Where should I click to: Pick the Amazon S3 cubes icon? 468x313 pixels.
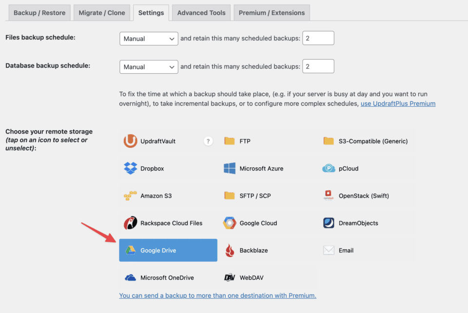click(130, 196)
